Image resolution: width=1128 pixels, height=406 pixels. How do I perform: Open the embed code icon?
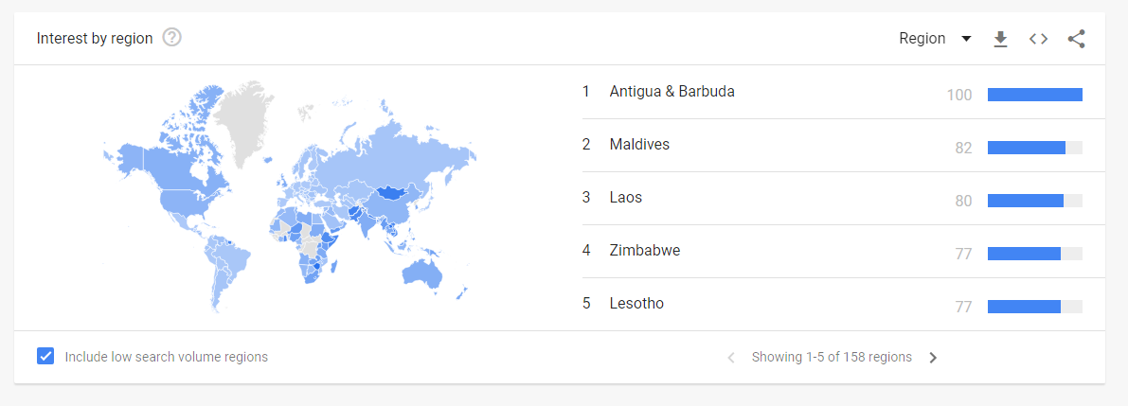1038,39
